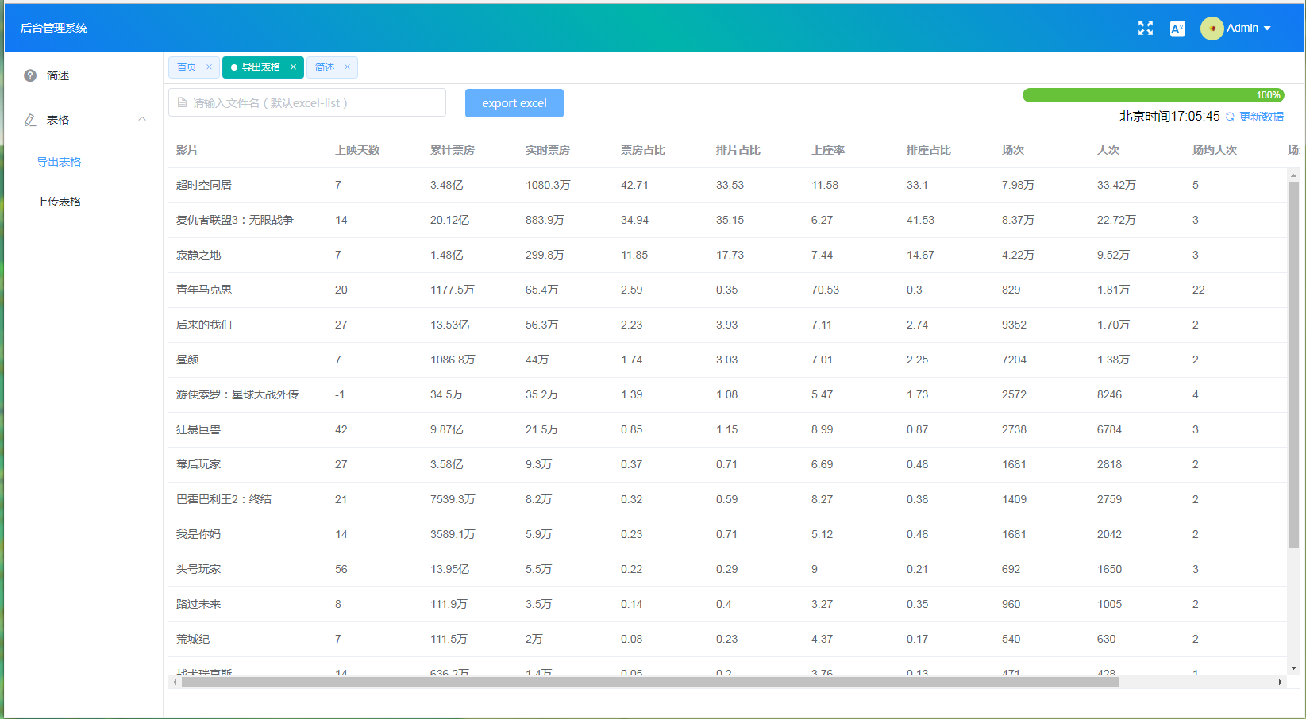Click the 头号玩家 film name cell
This screenshot has width=1306, height=719.
point(198,569)
